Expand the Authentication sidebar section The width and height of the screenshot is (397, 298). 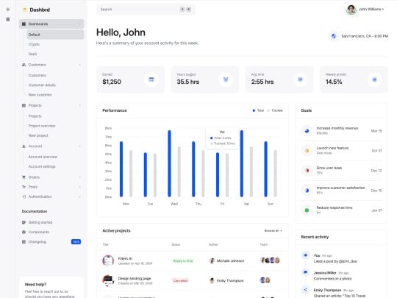(51, 196)
